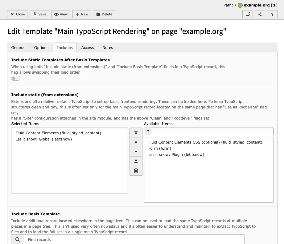Click the Find records search field
The width and height of the screenshot is (284, 244).
click(134, 239)
